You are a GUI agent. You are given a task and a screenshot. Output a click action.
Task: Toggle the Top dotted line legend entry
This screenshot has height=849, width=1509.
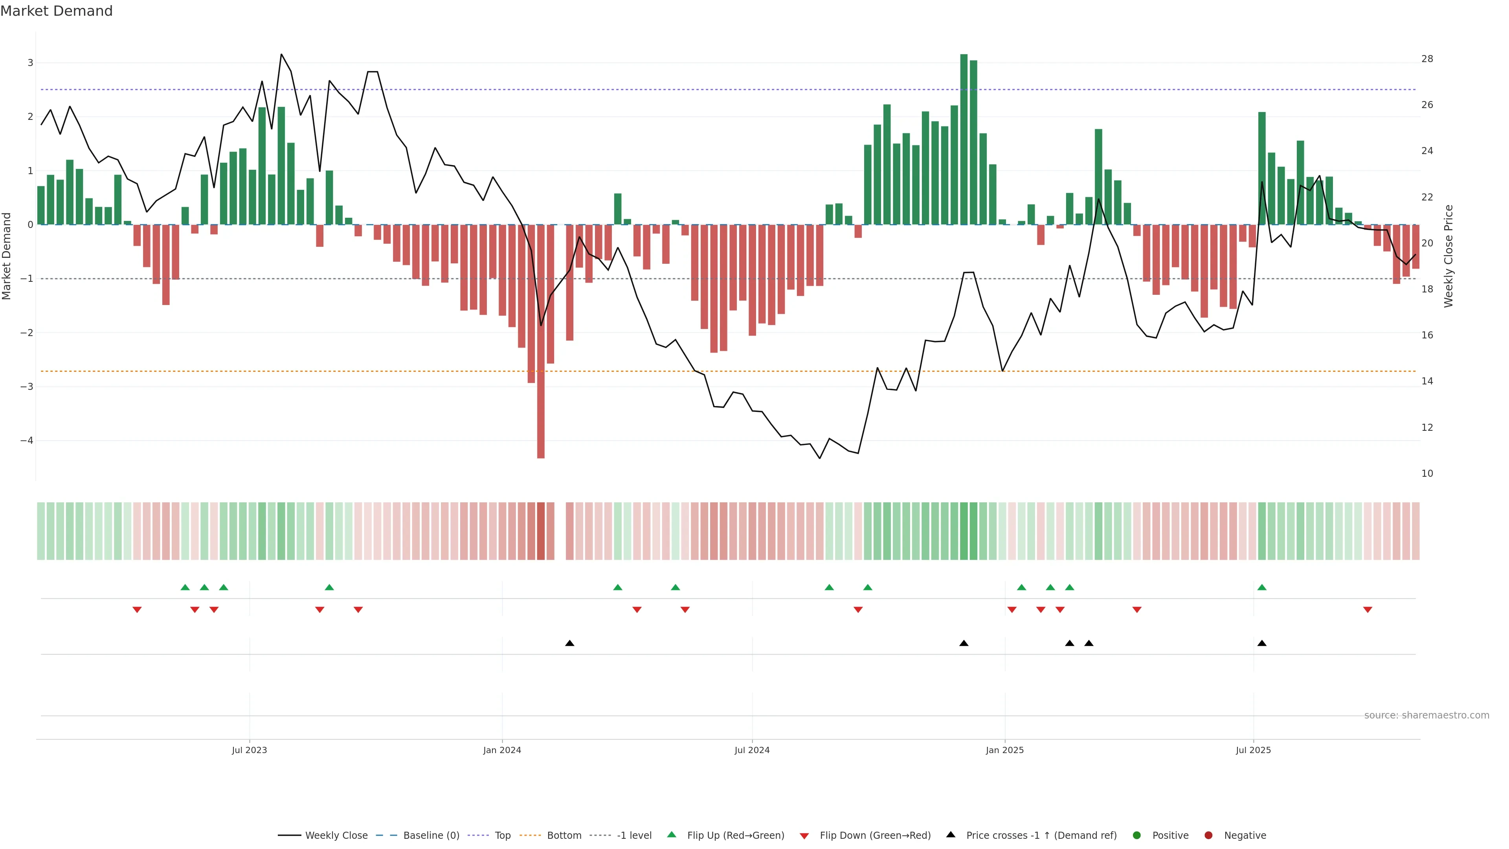point(502,835)
